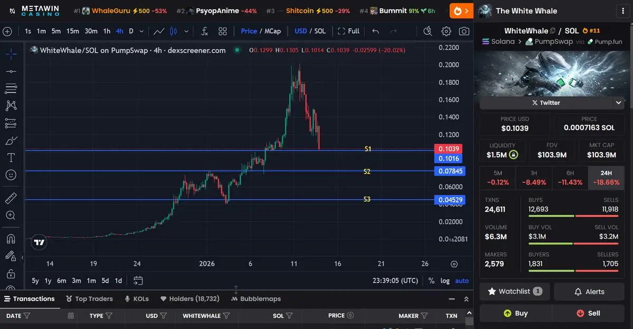Expand the time interval dropdown arrow
The height and width of the screenshot is (329, 633).
(x=141, y=31)
